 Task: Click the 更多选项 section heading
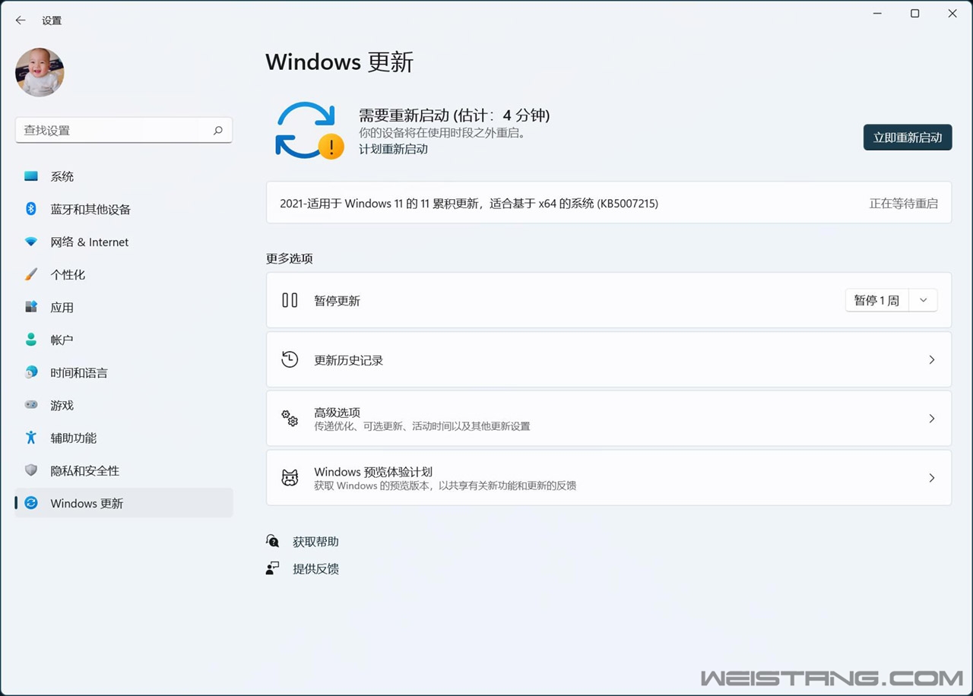(289, 258)
